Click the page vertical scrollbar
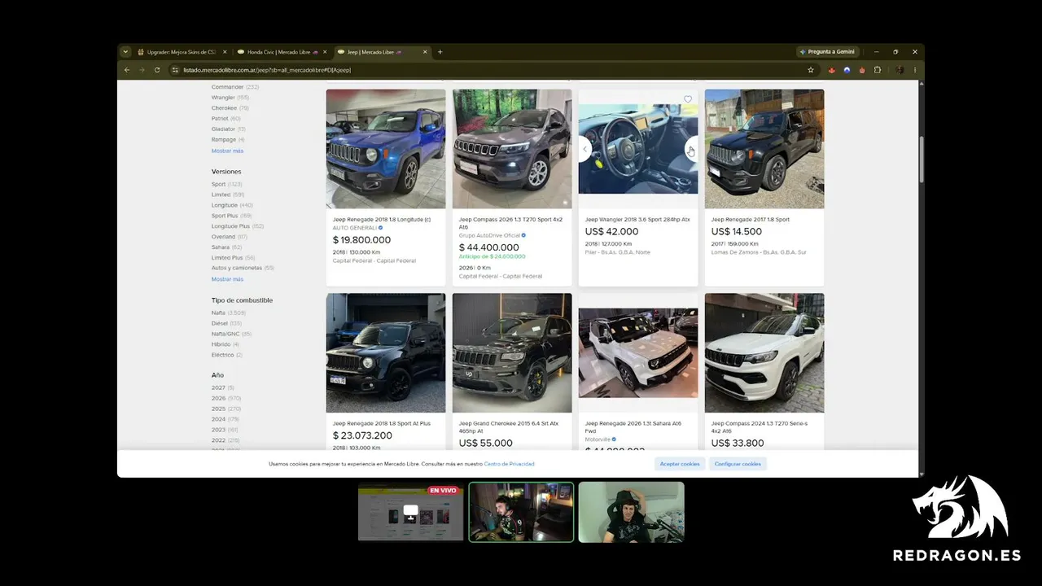Image resolution: width=1042 pixels, height=586 pixels. pos(922,159)
